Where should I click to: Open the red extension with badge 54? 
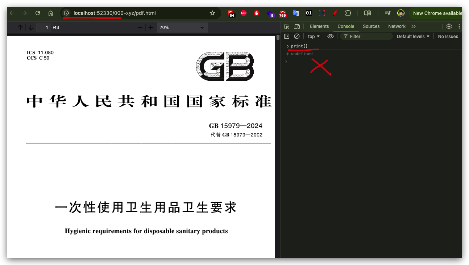point(231,13)
